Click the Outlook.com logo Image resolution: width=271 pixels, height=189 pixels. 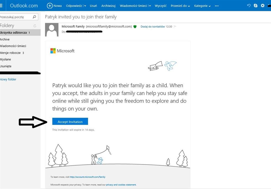point(24,6)
